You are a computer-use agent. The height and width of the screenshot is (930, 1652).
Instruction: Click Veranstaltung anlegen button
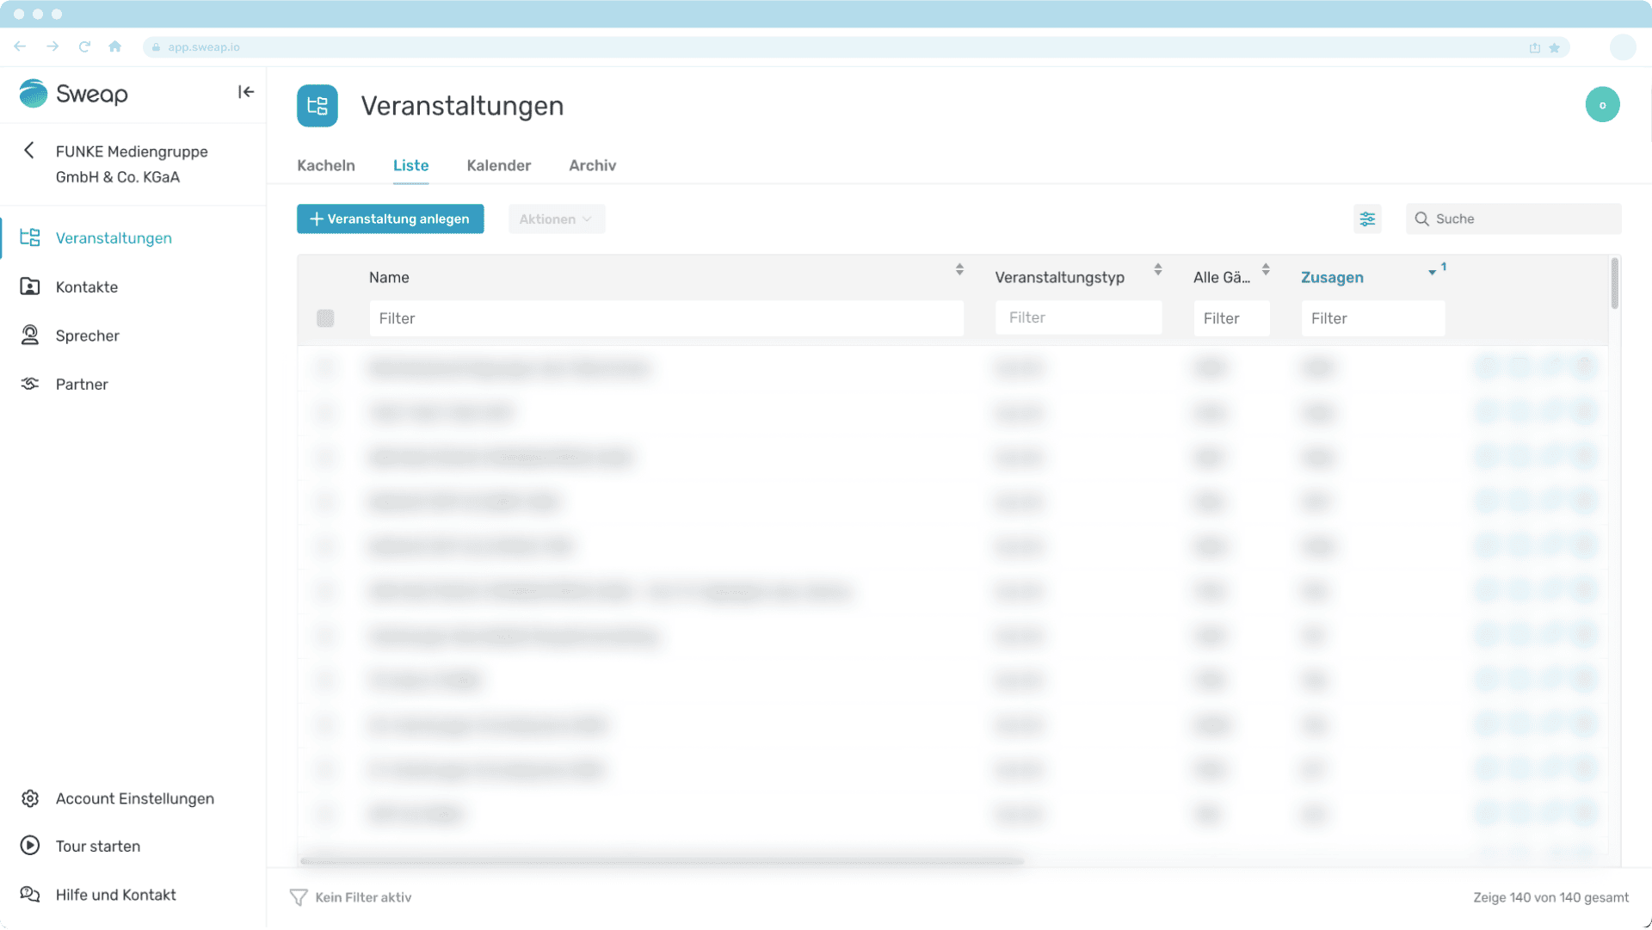pyautogui.click(x=390, y=219)
